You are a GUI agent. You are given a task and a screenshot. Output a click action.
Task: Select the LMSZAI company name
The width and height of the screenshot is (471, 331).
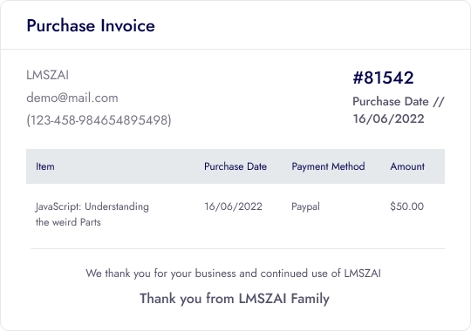pyautogui.click(x=47, y=75)
